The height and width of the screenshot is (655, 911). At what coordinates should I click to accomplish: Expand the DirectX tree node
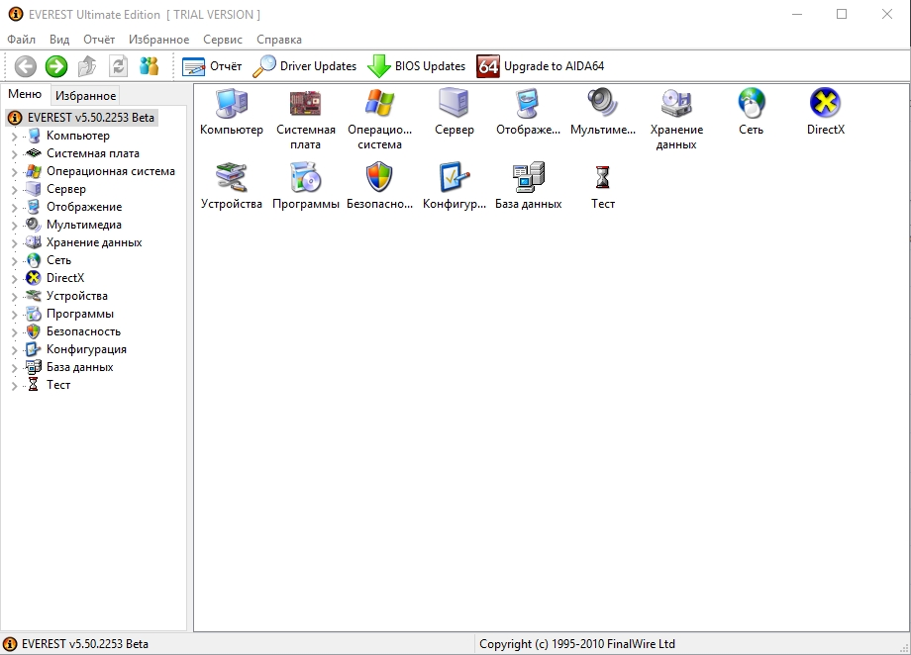pos(15,279)
